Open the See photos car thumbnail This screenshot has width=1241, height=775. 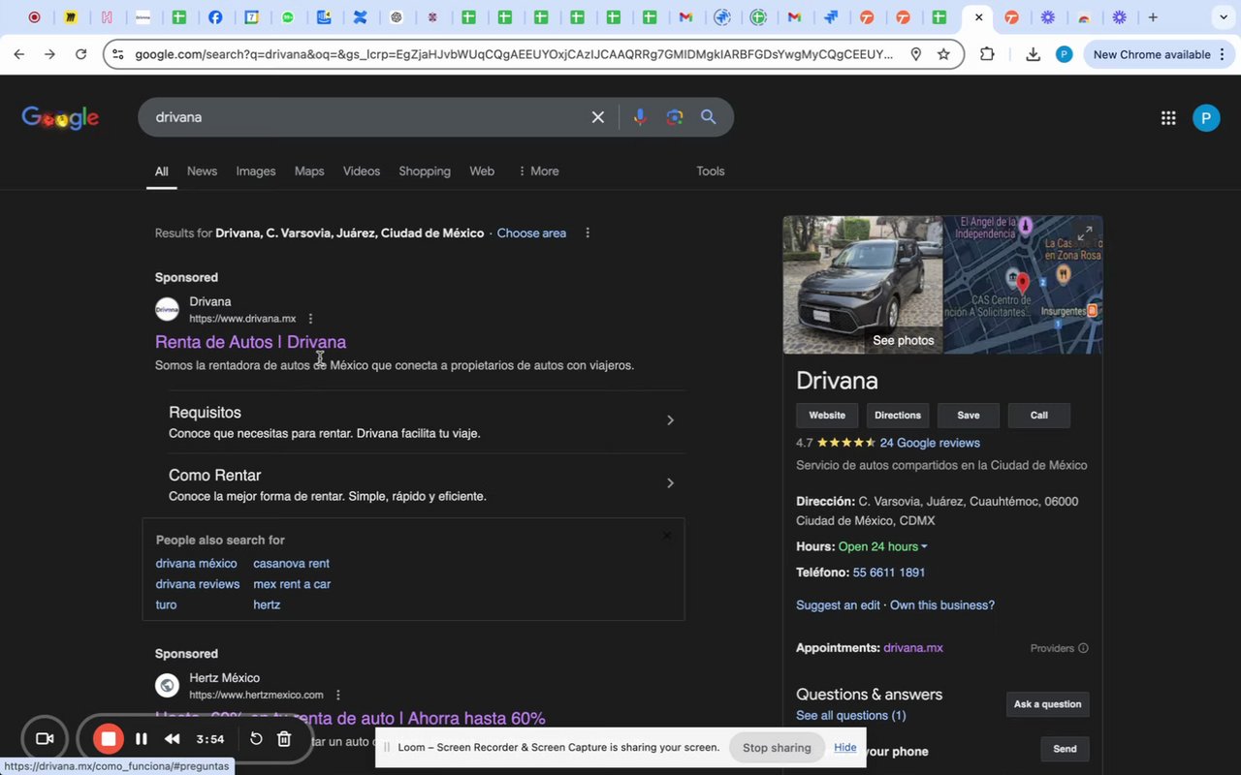(x=862, y=285)
